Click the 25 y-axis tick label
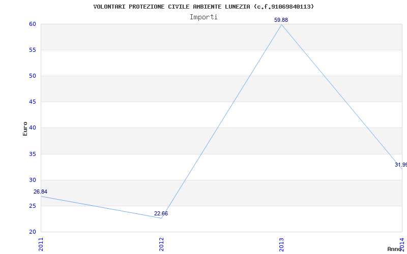This screenshot has width=407, height=254. point(32,206)
